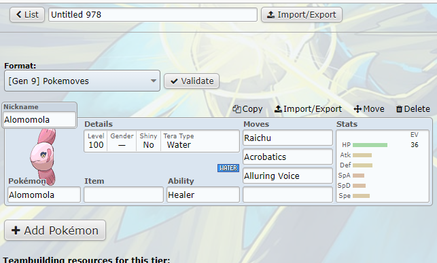
Task: Click the HP green stat bar
Action: click(370, 145)
